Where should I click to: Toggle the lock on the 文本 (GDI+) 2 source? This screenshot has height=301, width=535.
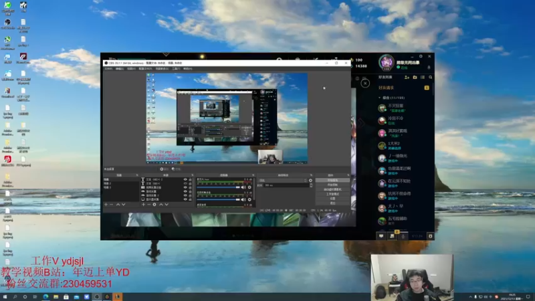pyautogui.click(x=190, y=179)
